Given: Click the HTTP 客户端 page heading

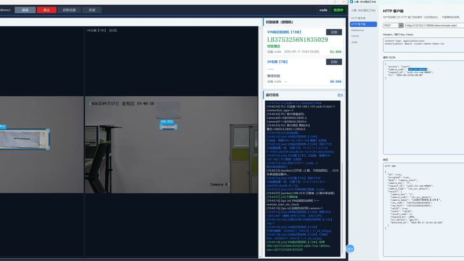Looking at the screenshot, I should point(393,11).
